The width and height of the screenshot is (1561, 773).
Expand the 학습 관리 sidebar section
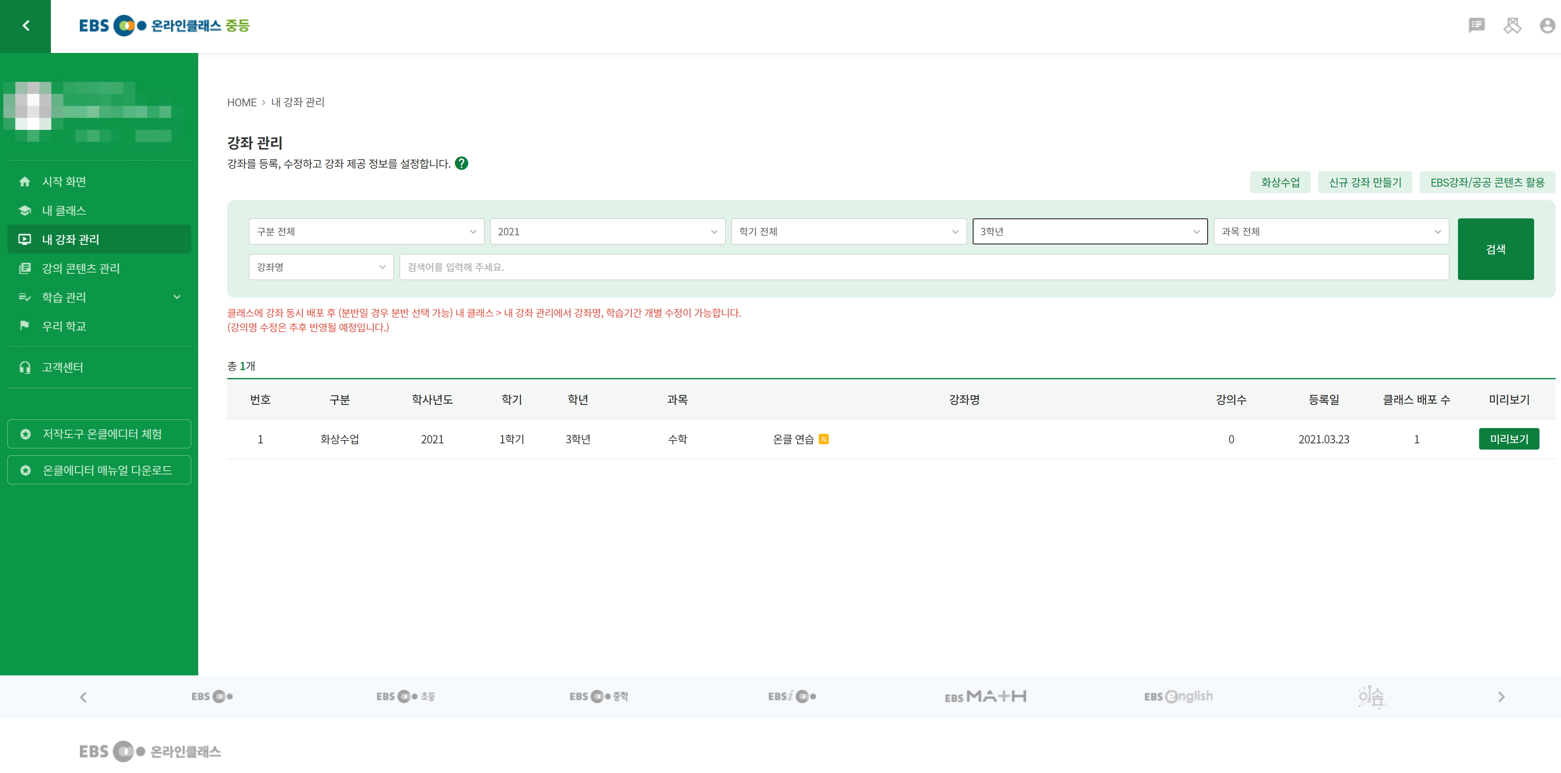click(176, 297)
